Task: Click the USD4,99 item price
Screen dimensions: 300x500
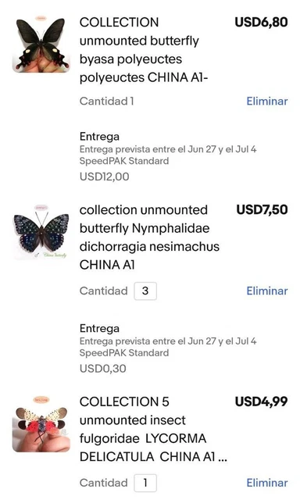Action: click(261, 402)
